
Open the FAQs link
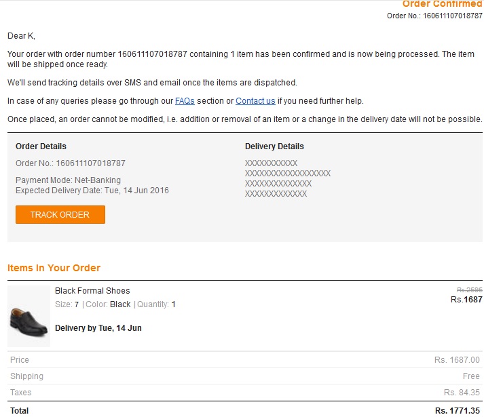185,101
